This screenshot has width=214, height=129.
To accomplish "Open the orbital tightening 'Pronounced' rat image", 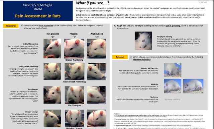I will [x=97, y=49].
